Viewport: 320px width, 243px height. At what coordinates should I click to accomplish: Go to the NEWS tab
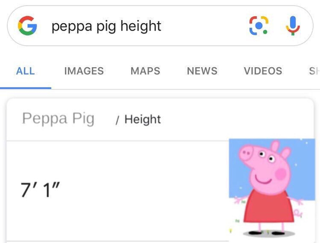pos(202,71)
